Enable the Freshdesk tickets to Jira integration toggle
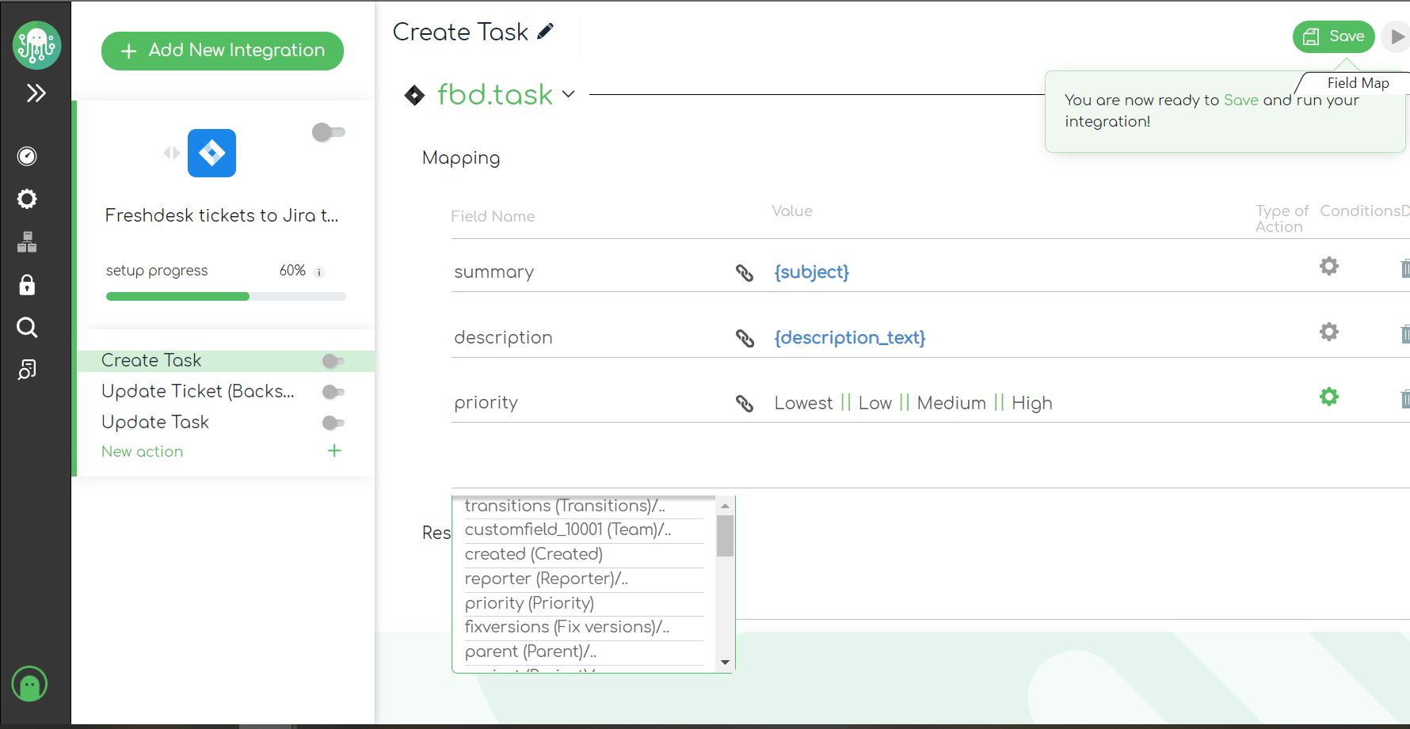 coord(329,132)
